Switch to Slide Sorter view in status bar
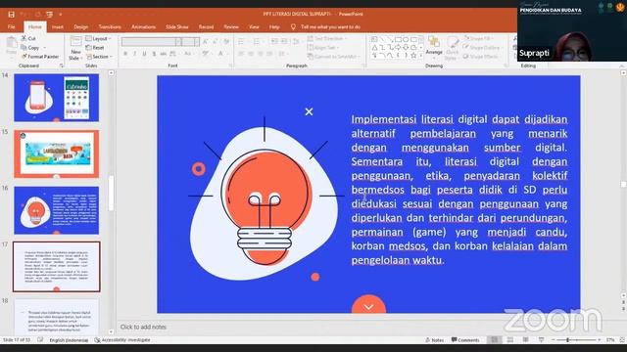 click(510, 340)
